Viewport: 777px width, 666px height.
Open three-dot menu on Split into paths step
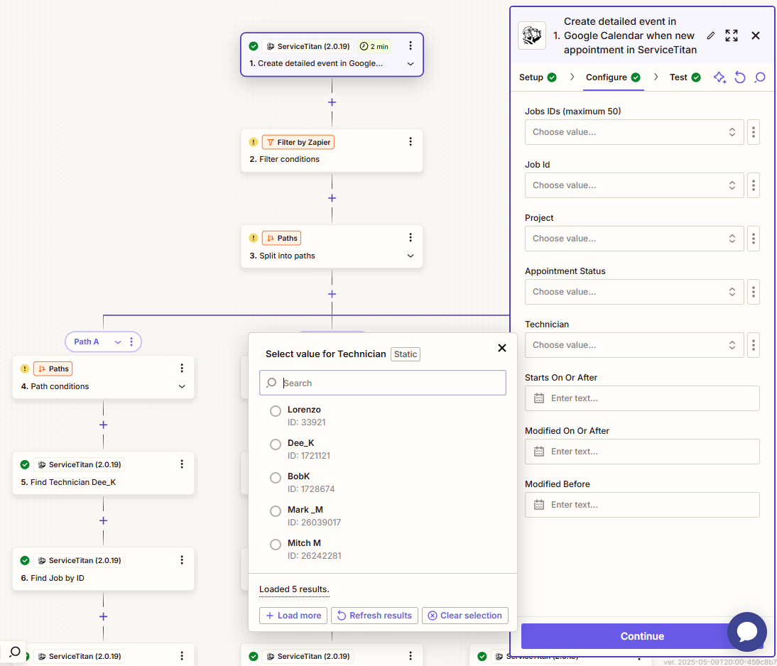coord(411,238)
